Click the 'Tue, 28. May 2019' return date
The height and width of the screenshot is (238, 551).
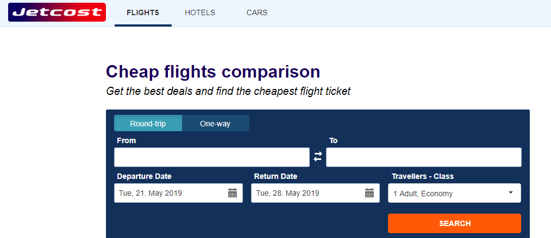[287, 193]
